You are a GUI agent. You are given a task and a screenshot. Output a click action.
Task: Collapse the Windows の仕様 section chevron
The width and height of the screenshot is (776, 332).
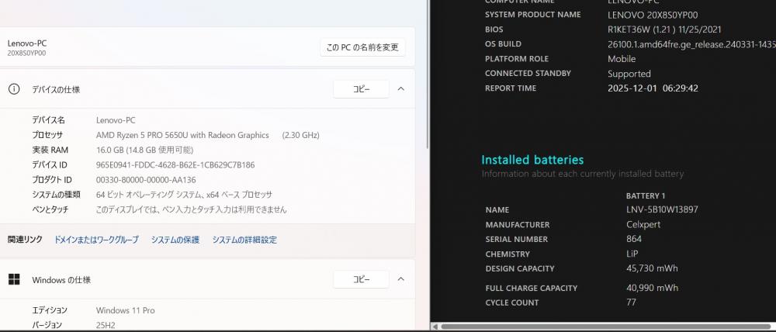(401, 279)
